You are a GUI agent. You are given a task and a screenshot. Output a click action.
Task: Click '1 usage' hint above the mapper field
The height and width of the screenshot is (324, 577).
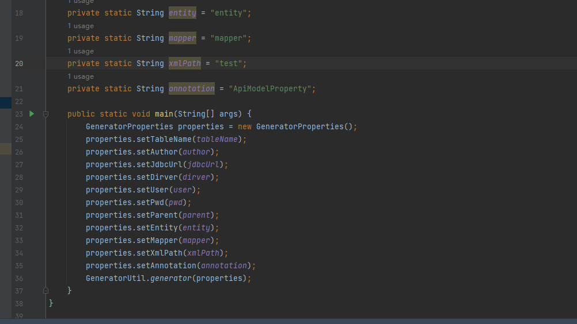pos(81,26)
